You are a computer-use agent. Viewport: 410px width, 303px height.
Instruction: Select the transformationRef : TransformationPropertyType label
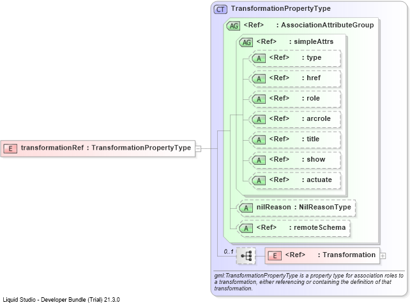pos(106,148)
